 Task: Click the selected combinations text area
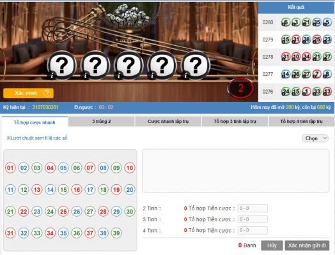(x=235, y=171)
